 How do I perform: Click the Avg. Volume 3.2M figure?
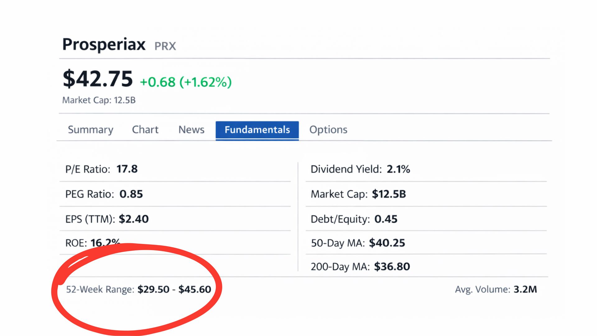pos(525,289)
